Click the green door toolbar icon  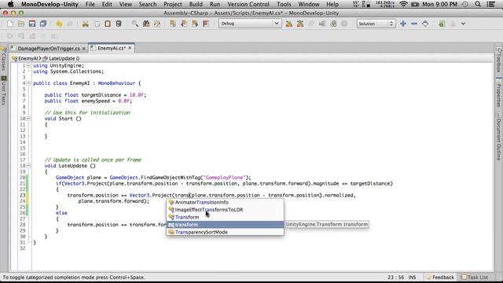442,24
